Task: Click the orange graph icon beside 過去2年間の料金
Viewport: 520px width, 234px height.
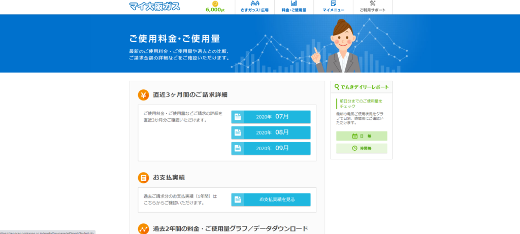Action: (144, 228)
